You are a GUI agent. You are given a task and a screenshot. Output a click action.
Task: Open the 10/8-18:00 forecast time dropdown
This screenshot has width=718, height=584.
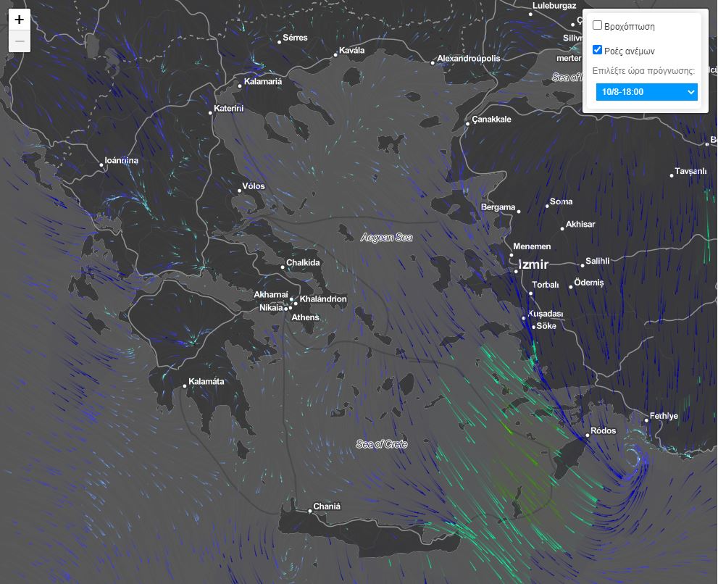pos(646,92)
